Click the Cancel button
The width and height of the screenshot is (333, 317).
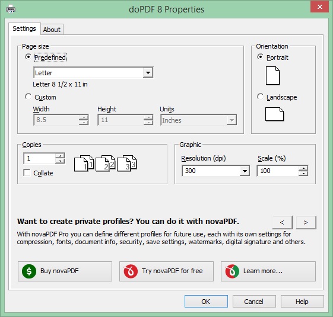[x=254, y=302]
